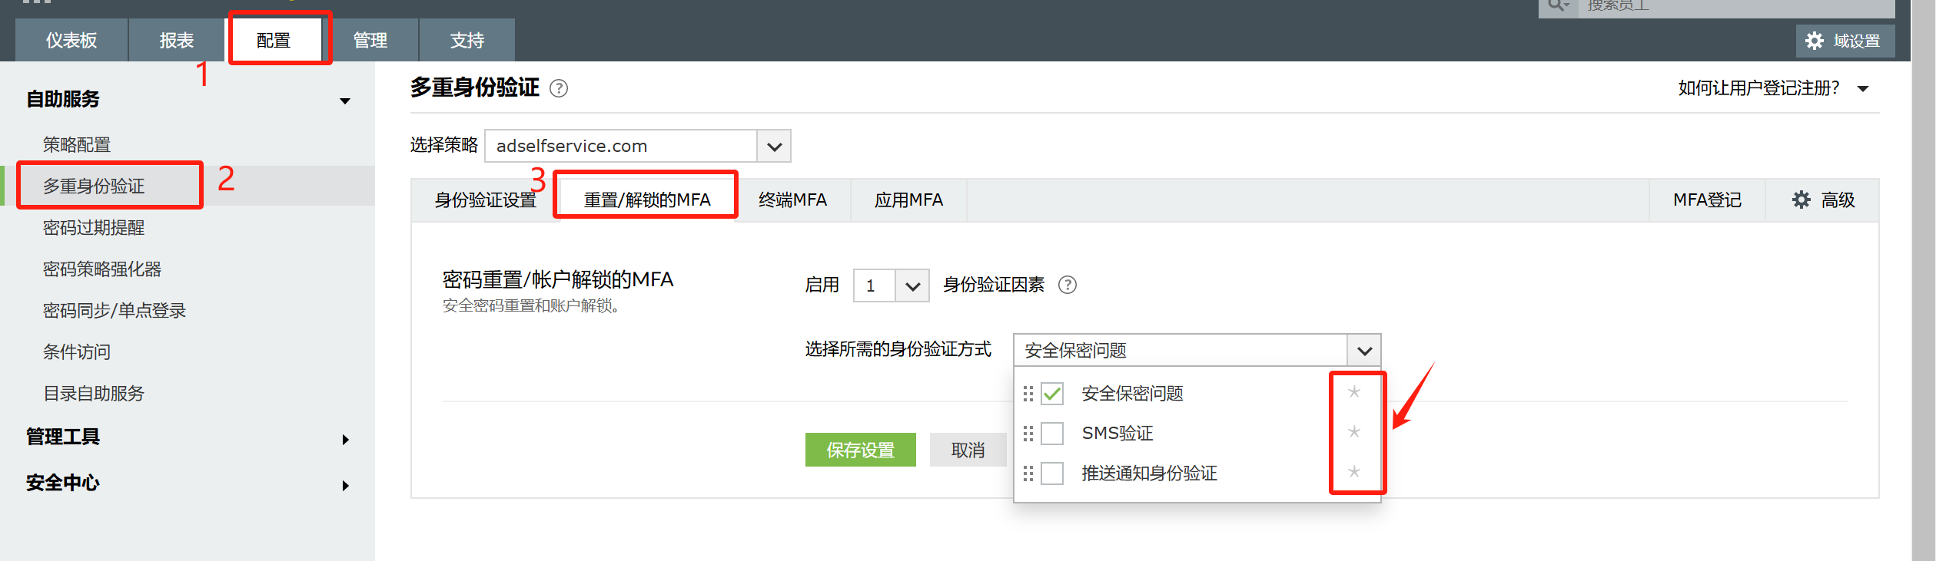Click the star icon for 安全保密问题

tap(1354, 392)
